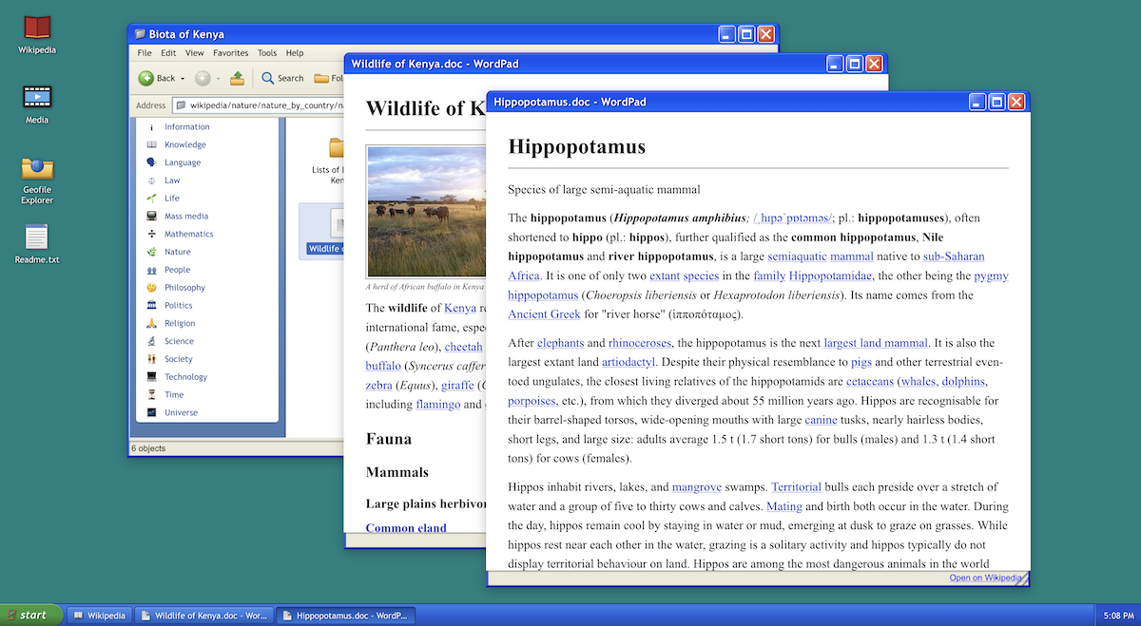Click the Start button
1141x626 pixels.
[x=31, y=615]
